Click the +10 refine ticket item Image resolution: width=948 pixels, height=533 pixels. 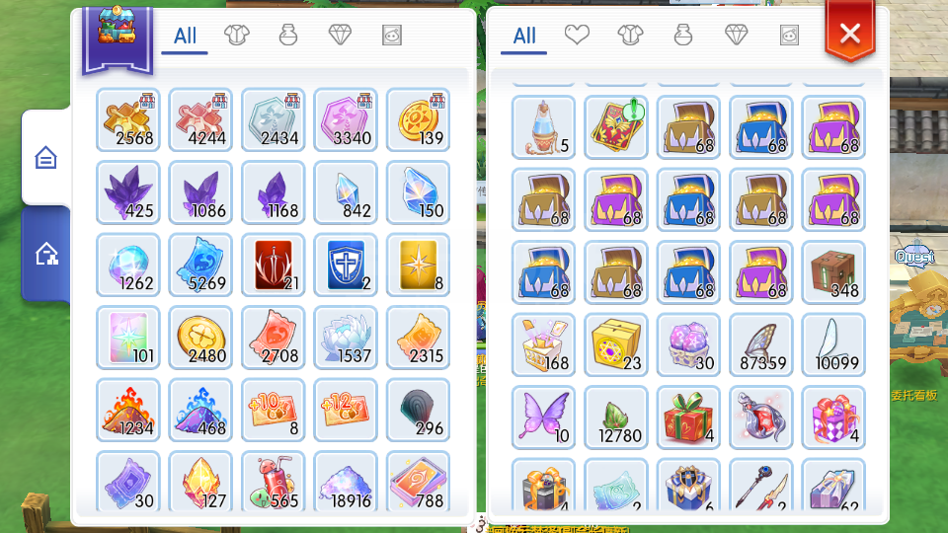click(x=274, y=411)
